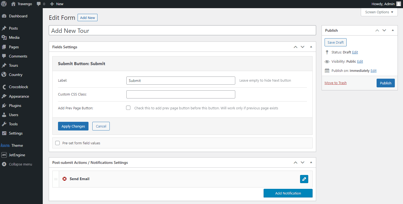Image resolution: width=403 pixels, height=204 pixels.
Task: Click the Tools wrench icon
Action: (4, 124)
